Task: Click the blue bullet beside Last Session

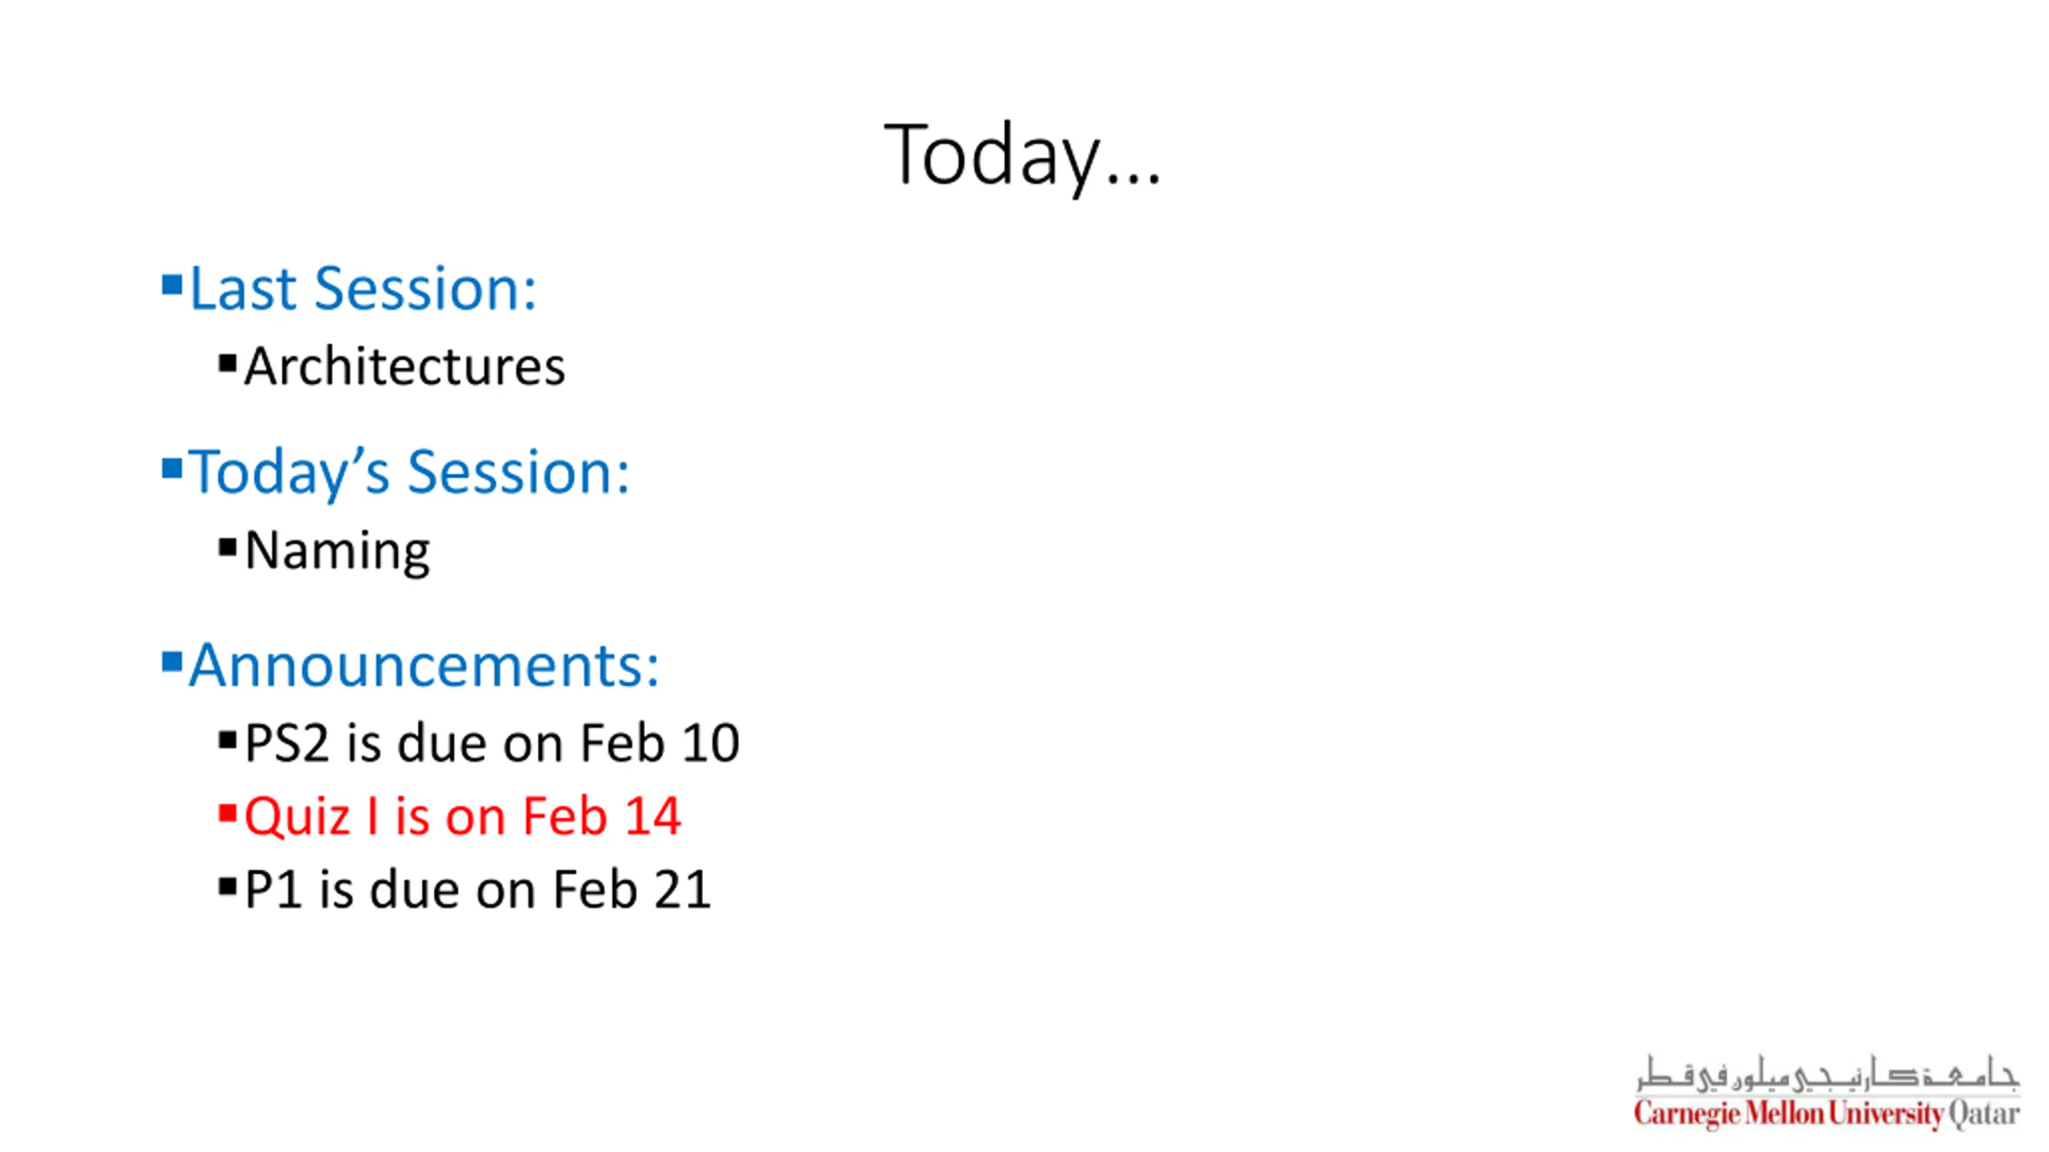Action: [x=171, y=285]
